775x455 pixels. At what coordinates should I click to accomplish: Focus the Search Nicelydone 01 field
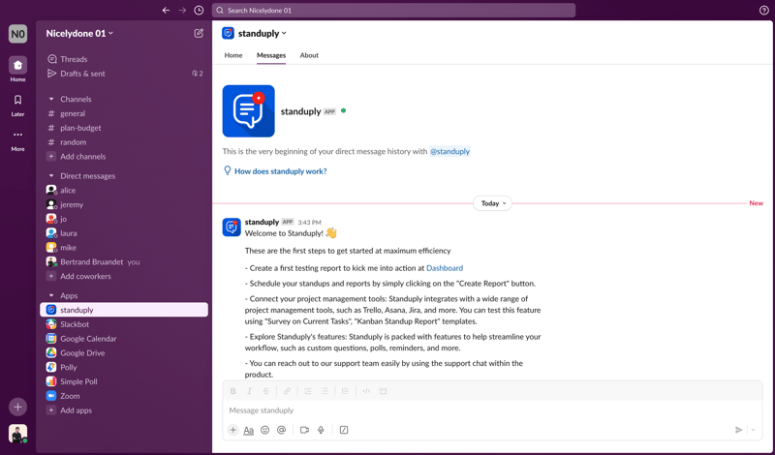click(x=393, y=11)
